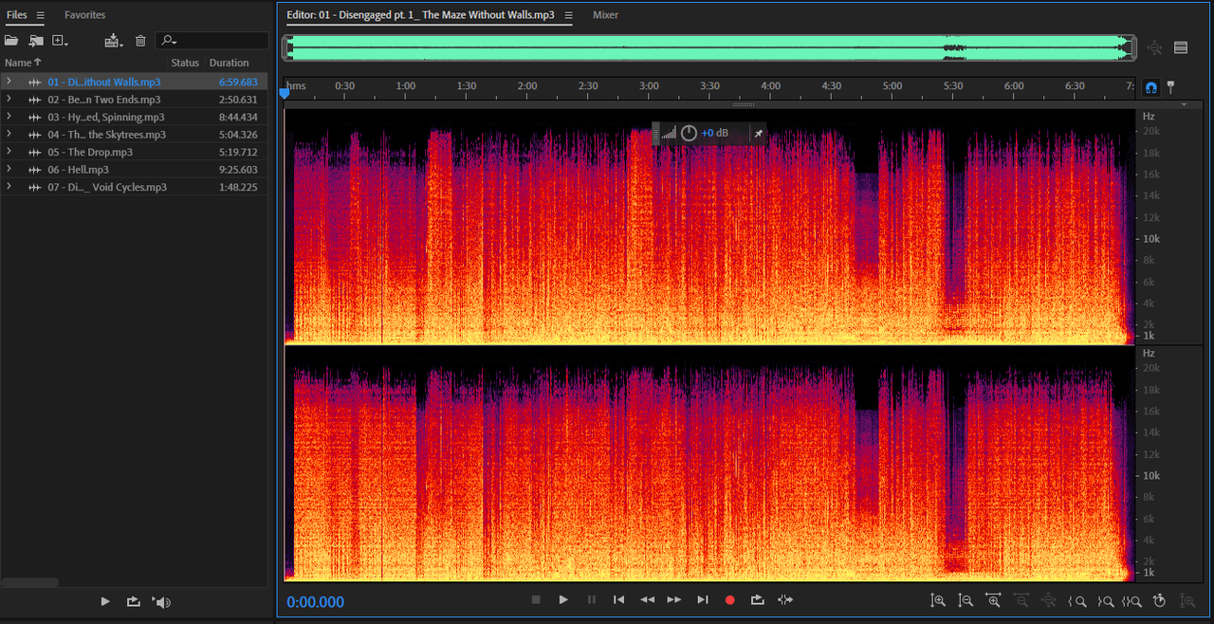Toggle Skip Selection transport icon

785,599
